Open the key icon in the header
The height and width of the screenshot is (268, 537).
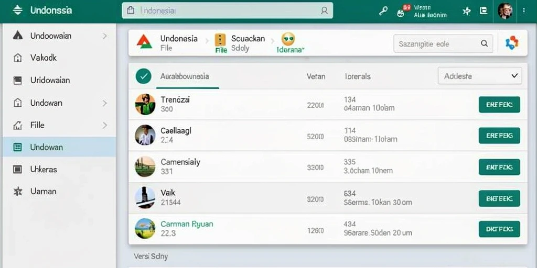(x=383, y=11)
